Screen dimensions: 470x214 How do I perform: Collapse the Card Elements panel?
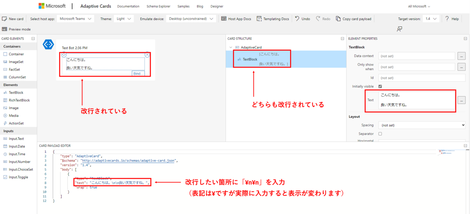(33, 39)
